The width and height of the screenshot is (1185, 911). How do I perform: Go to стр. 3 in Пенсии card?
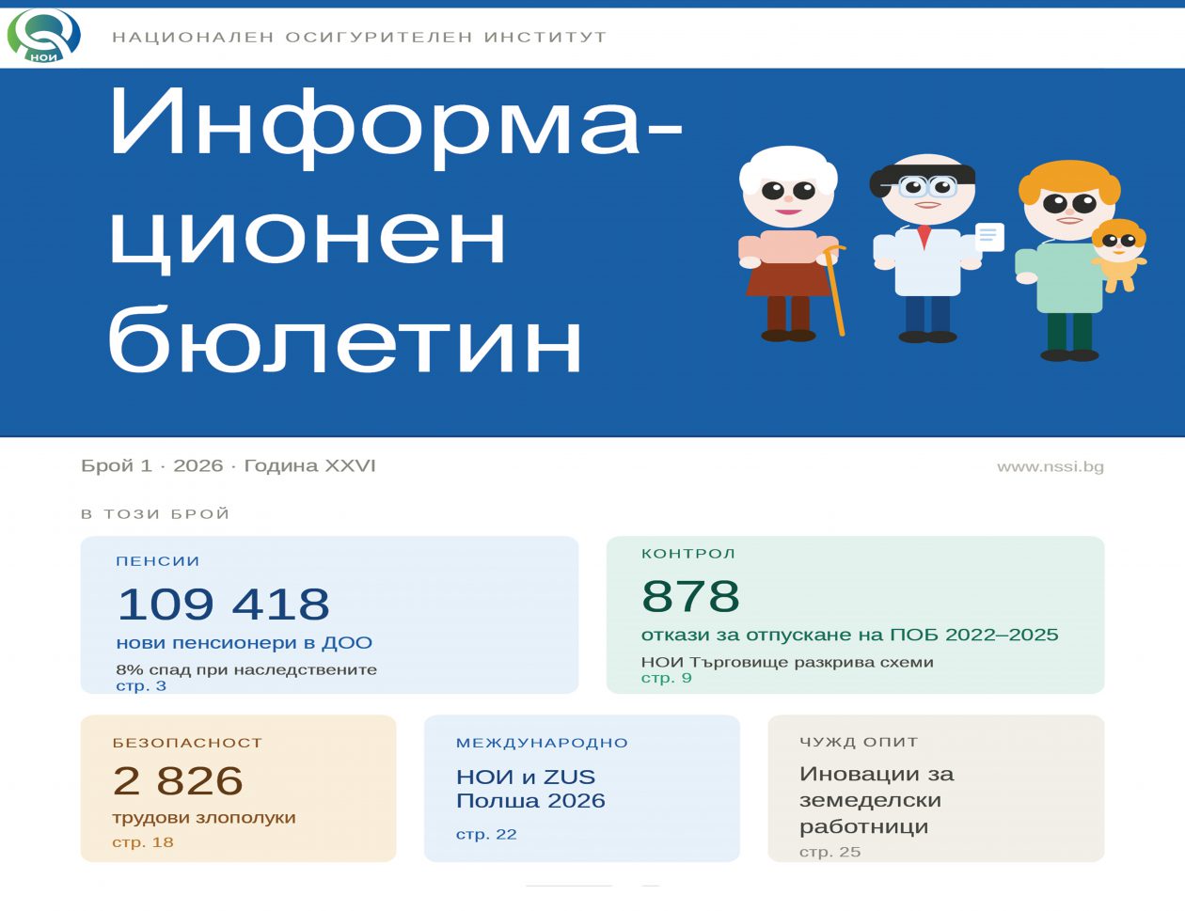point(141,686)
